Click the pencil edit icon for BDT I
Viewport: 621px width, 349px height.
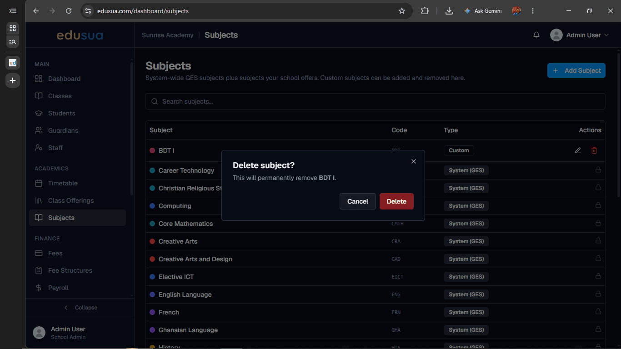click(578, 150)
